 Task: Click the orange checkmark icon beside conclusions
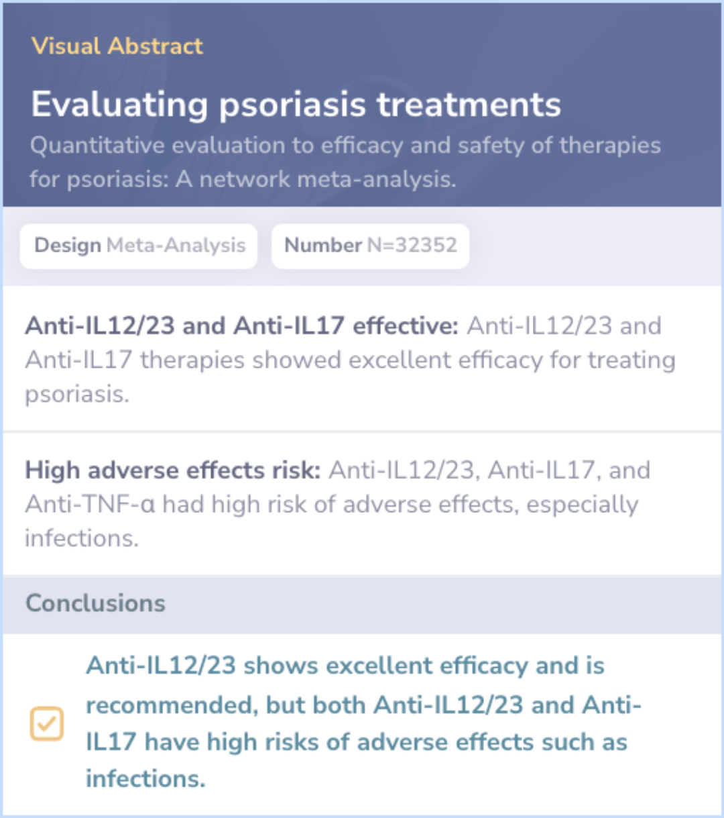click(47, 724)
